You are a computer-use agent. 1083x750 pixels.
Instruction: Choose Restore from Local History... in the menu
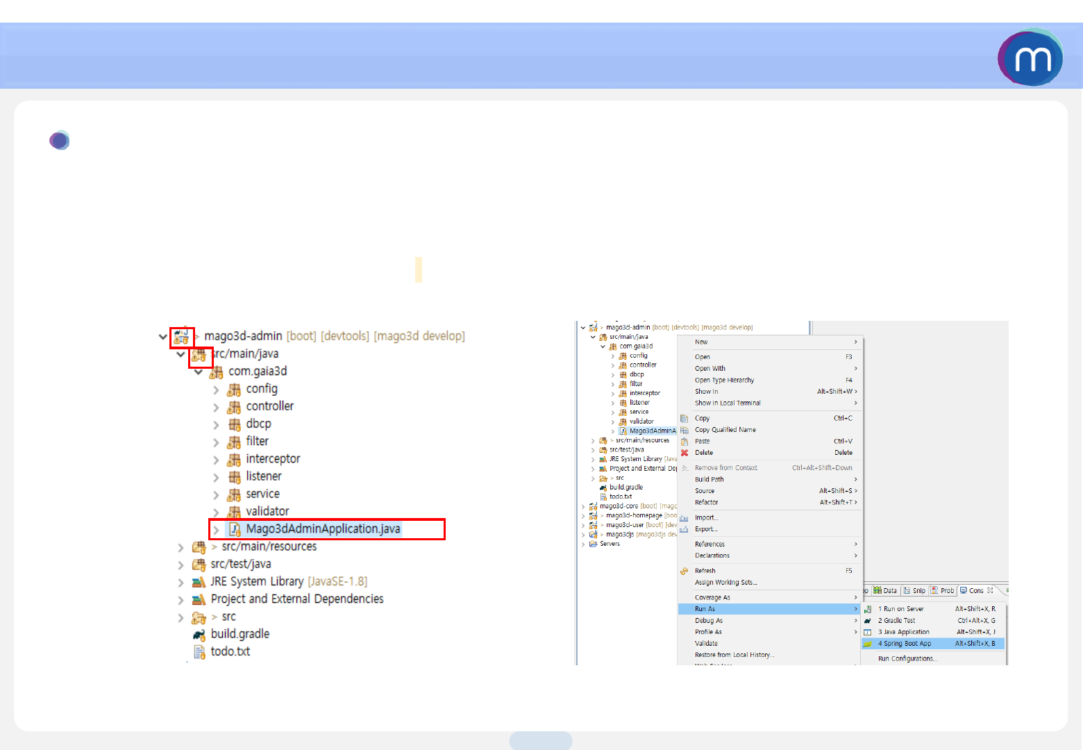[x=770, y=655]
